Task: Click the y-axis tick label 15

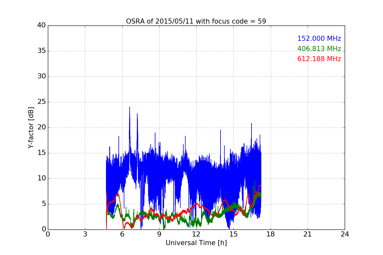Action: 41,153
